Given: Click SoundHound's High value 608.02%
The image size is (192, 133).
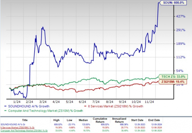Looking at the screenshot, I should pyautogui.click(x=58, y=125).
